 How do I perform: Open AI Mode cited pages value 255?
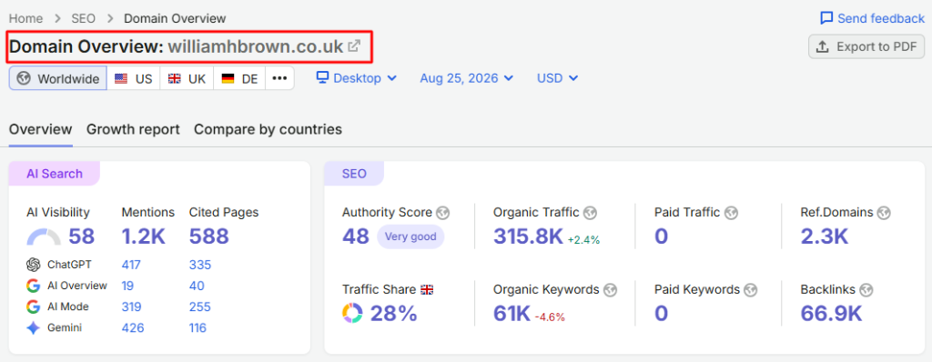coord(199,307)
